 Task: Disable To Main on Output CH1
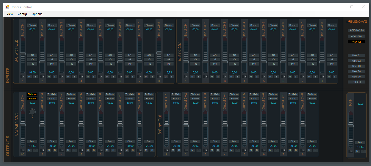coord(32,94)
